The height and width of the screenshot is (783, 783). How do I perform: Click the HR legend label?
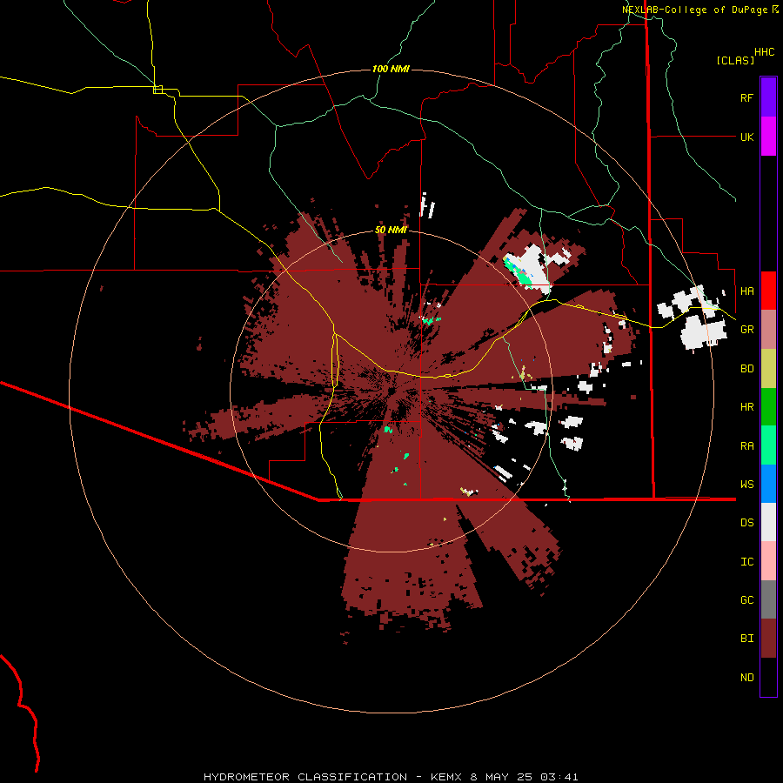pos(746,407)
